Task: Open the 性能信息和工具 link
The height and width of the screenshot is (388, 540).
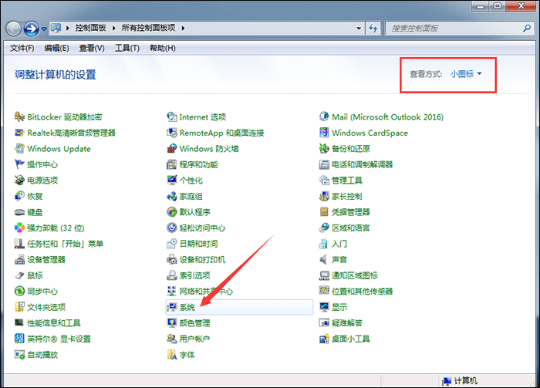Action: [x=54, y=323]
